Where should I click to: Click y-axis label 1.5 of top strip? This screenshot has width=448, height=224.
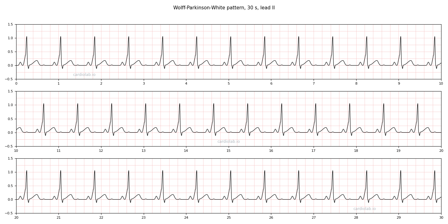tap(10, 24)
